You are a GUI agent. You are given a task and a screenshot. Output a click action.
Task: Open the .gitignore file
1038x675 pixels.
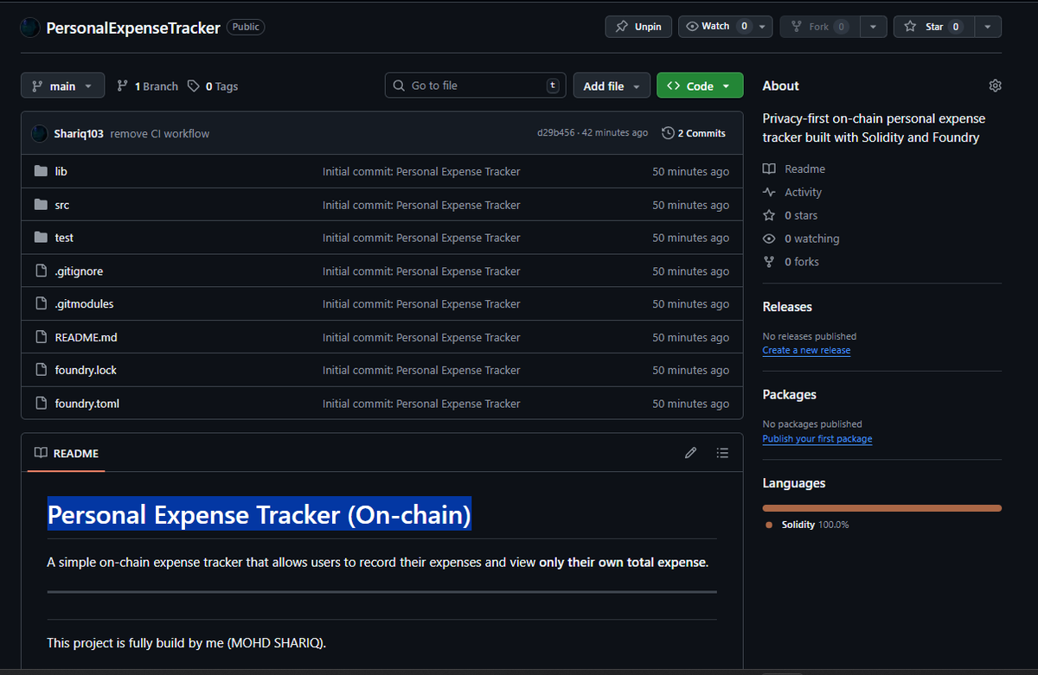coord(79,271)
